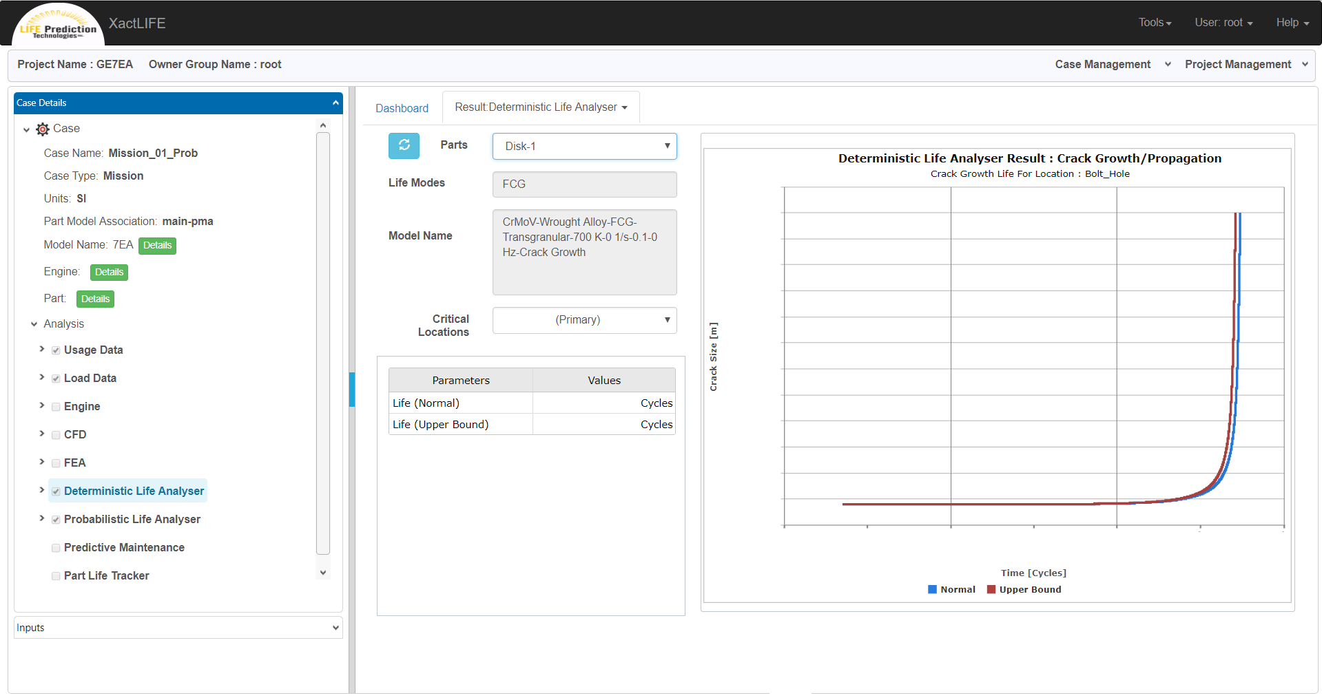1322x700 pixels.
Task: Enable the CFD checkbox
Action: point(56,435)
